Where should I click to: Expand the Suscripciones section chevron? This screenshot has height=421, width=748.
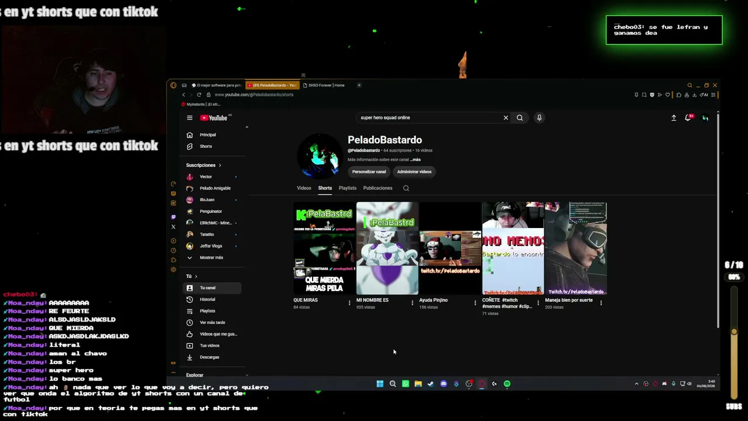220,165
